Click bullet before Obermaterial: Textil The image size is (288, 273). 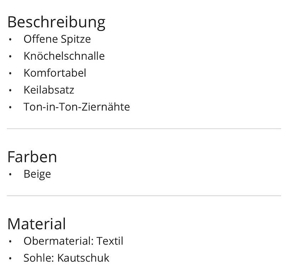(10, 241)
